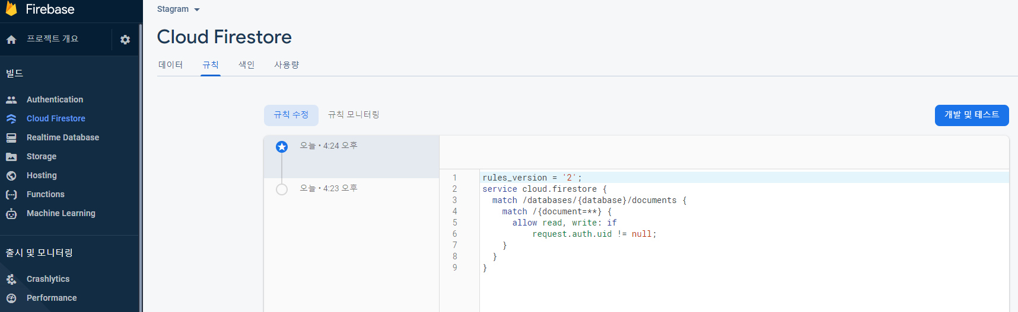Select the 4:23 rules version circle marker
Viewport: 1018px width, 312px height.
(282, 189)
